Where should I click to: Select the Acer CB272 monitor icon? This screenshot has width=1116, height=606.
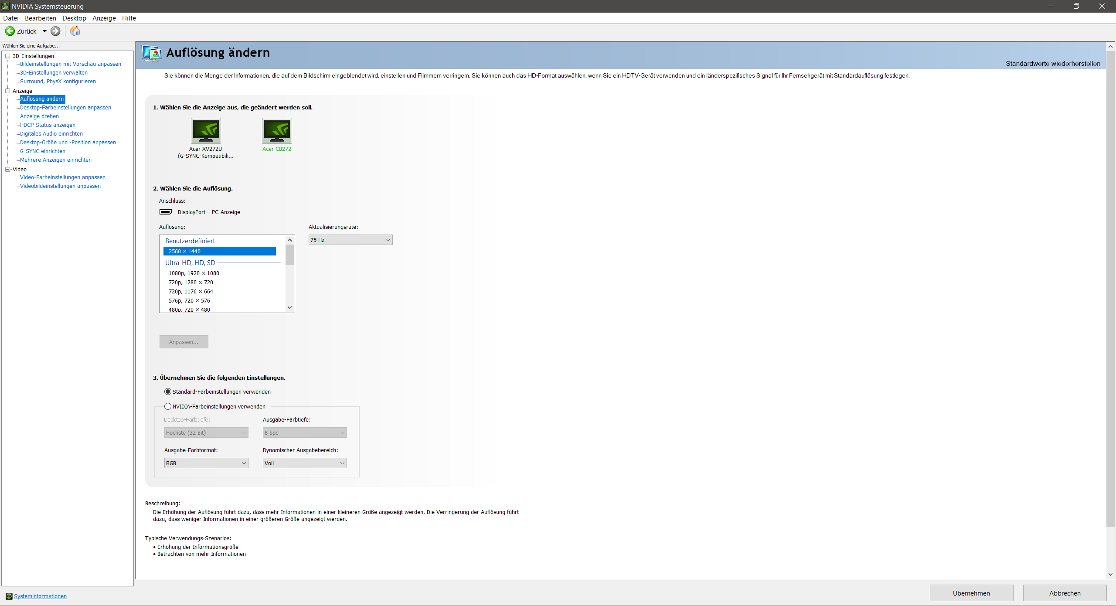coord(277,131)
